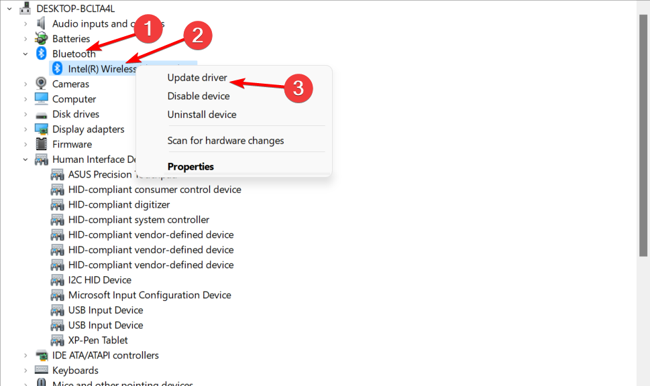Select the Keyboards category icon
650x386 pixels.
coord(41,370)
